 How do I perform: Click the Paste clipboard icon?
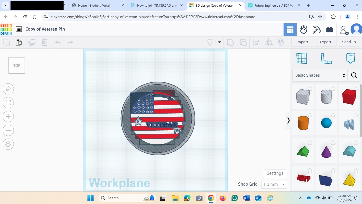(19, 42)
